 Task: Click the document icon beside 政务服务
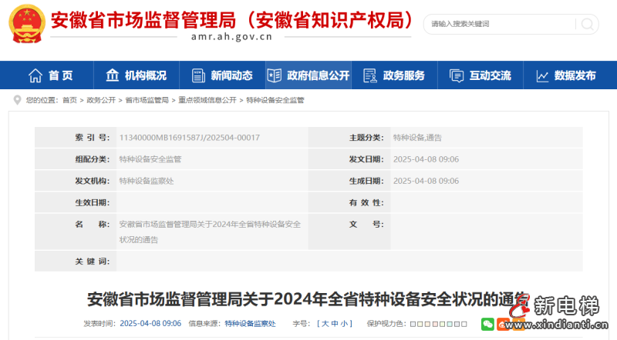[370, 75]
